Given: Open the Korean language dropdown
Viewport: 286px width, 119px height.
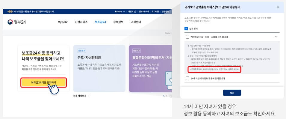Looking at the screenshot, I should tap(120, 11).
